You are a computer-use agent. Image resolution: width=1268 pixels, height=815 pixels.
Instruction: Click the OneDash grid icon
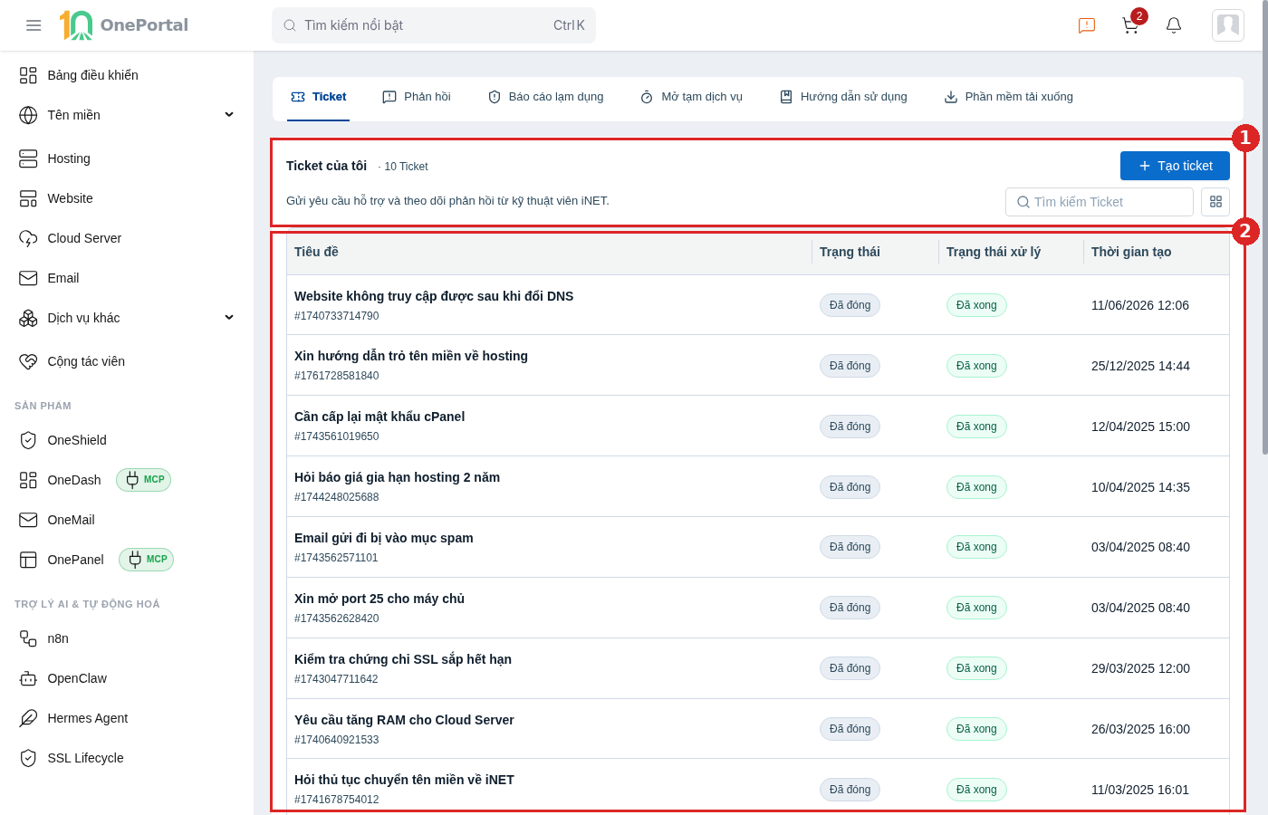[28, 480]
